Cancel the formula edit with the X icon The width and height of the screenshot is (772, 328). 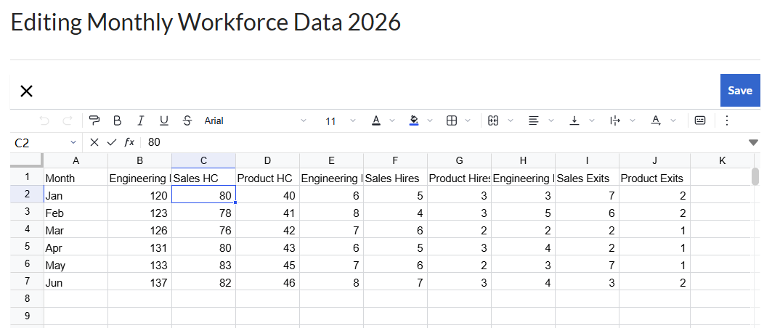94,143
